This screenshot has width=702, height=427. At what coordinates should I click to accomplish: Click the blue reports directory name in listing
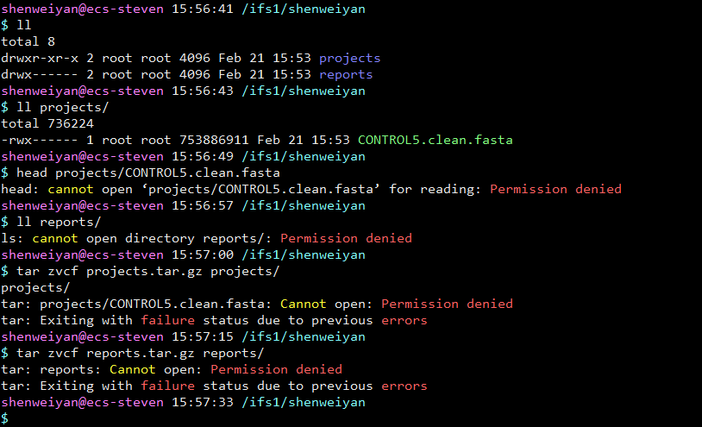pos(346,74)
